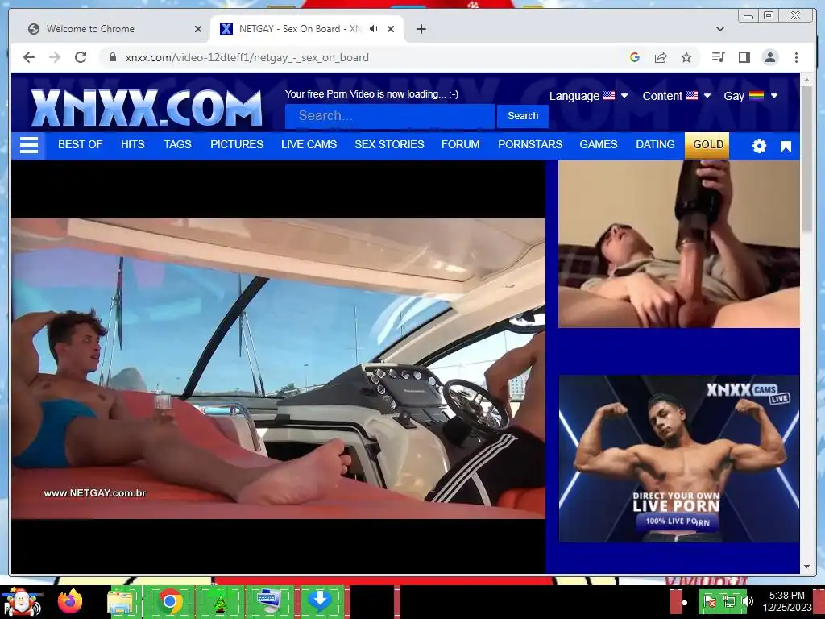Click the system tray volume icon
The width and height of the screenshot is (825, 619).
pos(748,601)
